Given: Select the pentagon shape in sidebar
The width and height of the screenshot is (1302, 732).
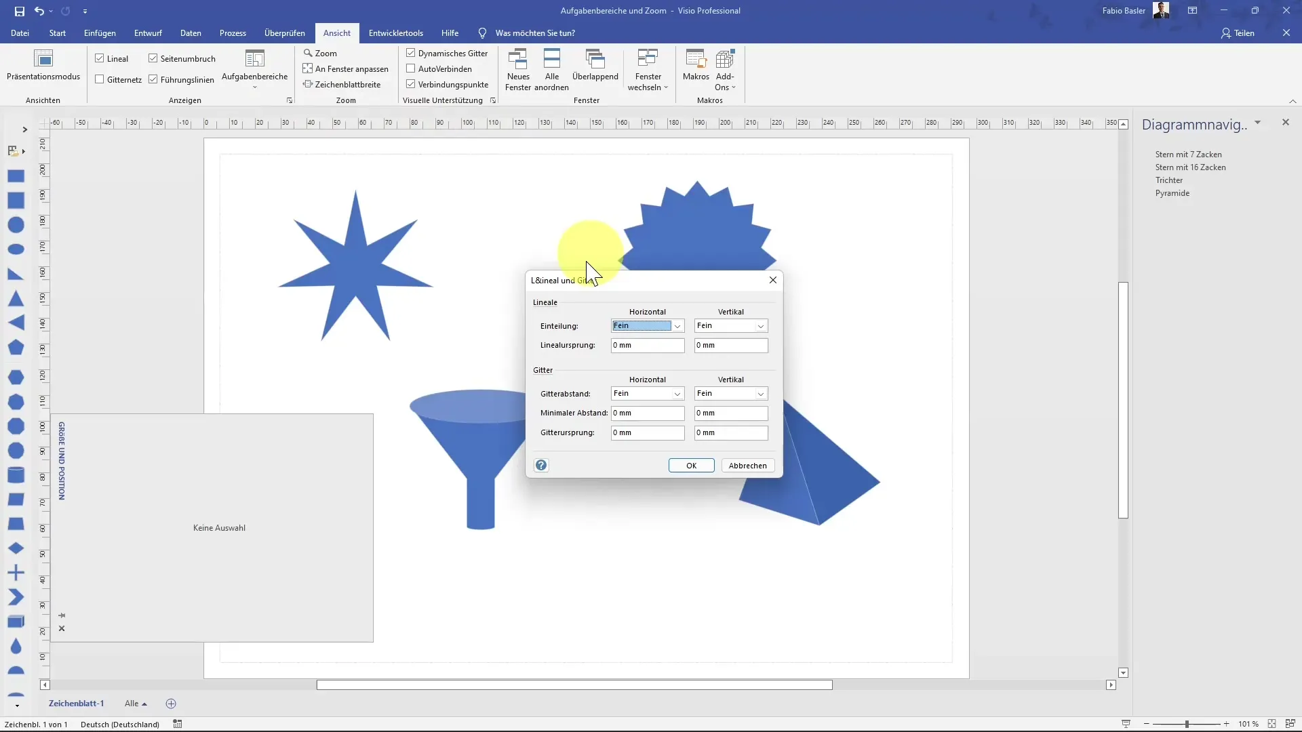Looking at the screenshot, I should pyautogui.click(x=16, y=348).
